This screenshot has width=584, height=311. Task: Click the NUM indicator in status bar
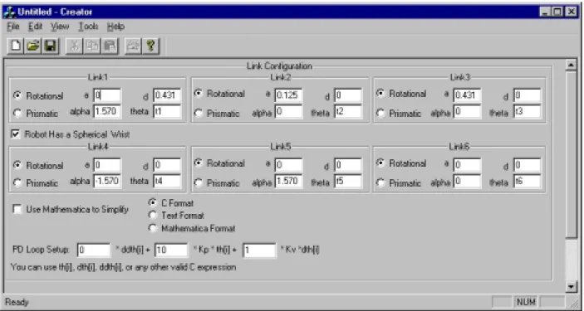[526, 302]
